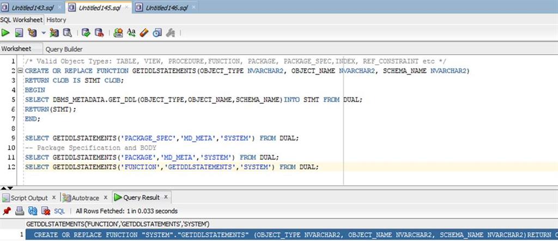Click the delete row icon in the Query Result toolbar
The width and height of the screenshot is (558, 241).
click(x=46, y=211)
